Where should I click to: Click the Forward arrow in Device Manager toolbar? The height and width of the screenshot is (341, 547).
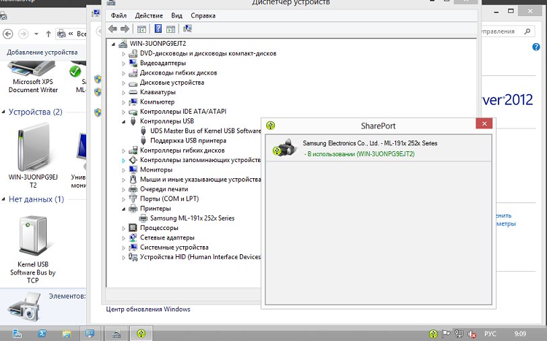point(125,29)
